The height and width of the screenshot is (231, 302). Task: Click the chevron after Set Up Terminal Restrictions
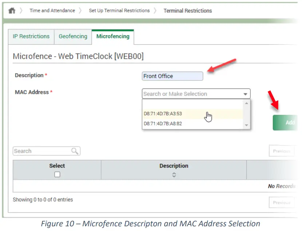click(156, 11)
